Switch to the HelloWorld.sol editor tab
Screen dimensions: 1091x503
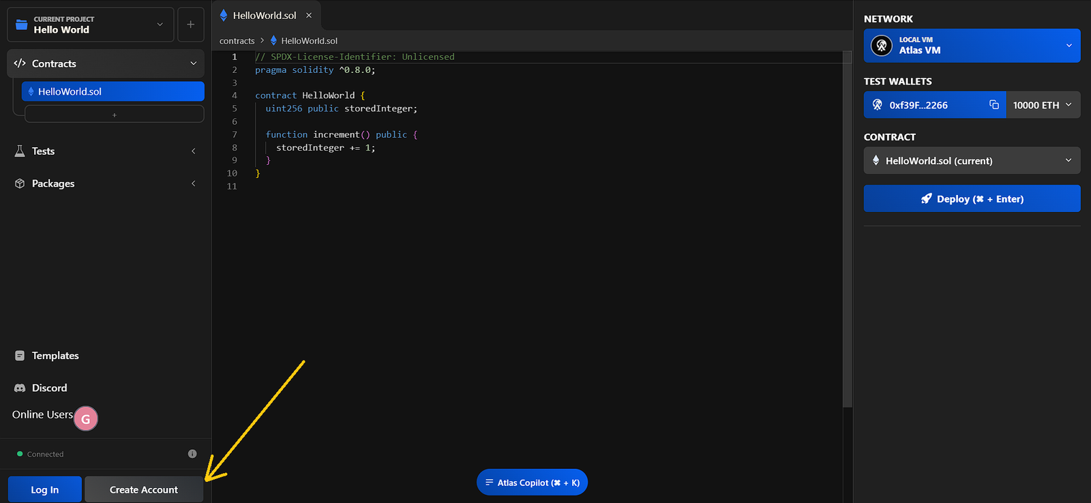pos(265,15)
